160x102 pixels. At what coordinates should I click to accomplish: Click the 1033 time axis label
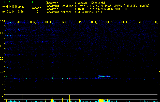48,22
